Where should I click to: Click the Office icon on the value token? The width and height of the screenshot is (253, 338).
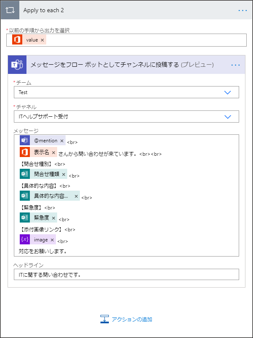(x=17, y=40)
